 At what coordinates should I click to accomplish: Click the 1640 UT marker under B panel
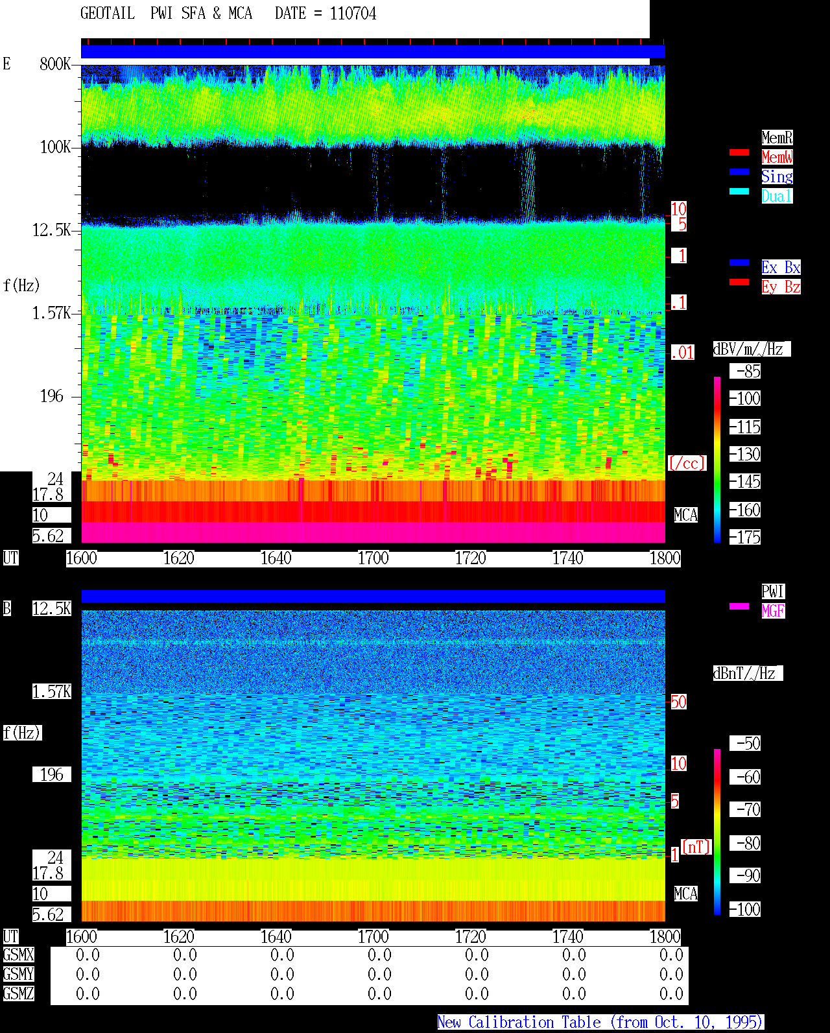click(276, 937)
